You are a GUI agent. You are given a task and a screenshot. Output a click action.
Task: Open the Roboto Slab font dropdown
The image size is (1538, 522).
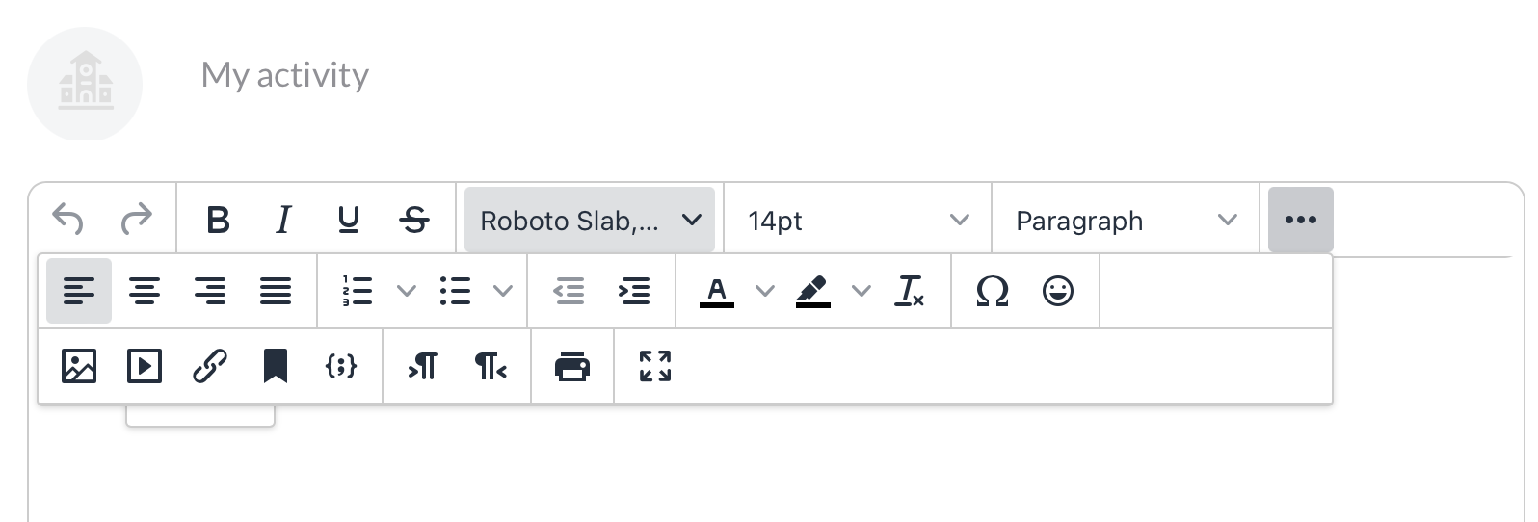point(590,221)
